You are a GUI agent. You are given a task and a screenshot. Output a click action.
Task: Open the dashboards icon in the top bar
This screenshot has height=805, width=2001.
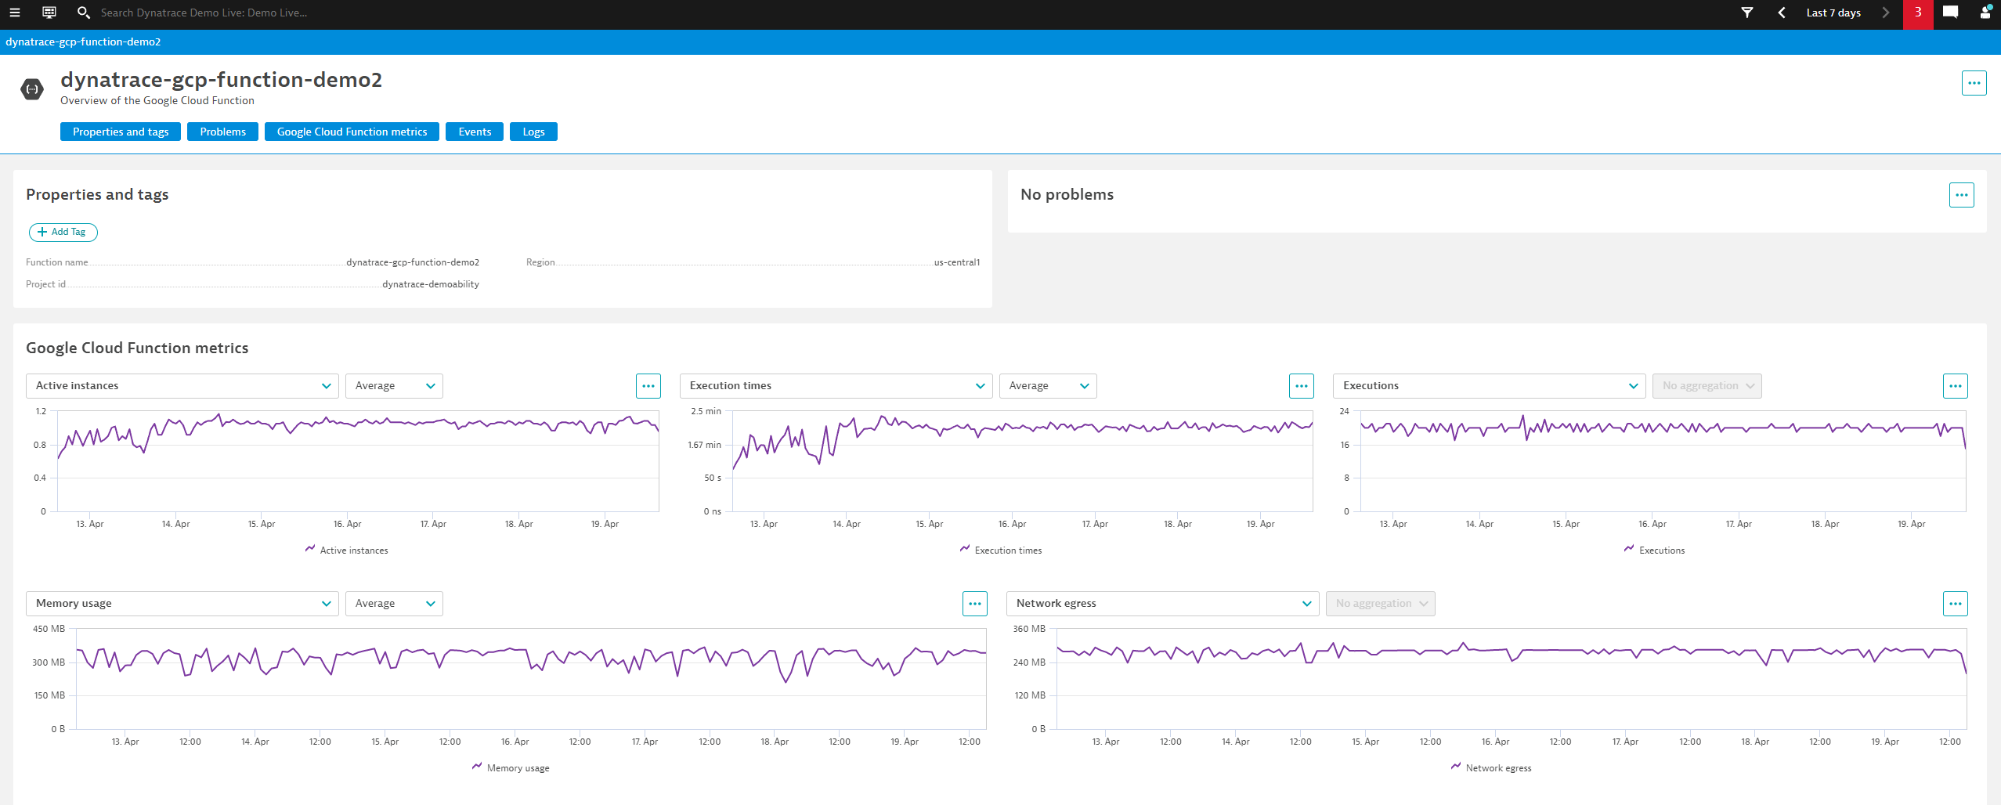[49, 13]
